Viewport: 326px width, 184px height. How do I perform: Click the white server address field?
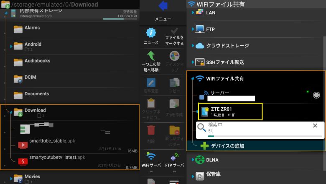[231, 98]
